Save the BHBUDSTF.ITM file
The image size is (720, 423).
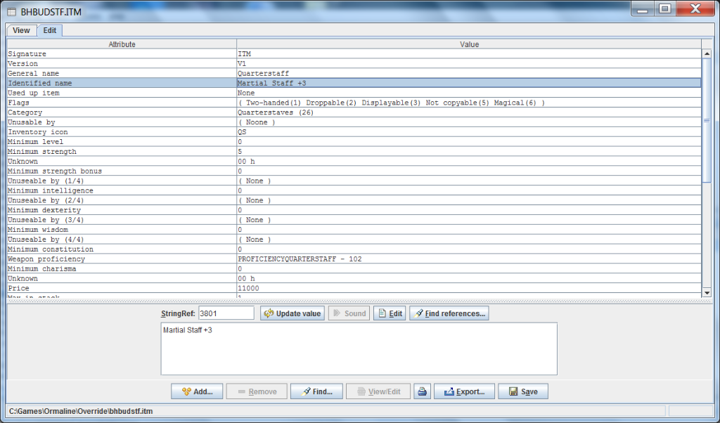[x=522, y=391]
